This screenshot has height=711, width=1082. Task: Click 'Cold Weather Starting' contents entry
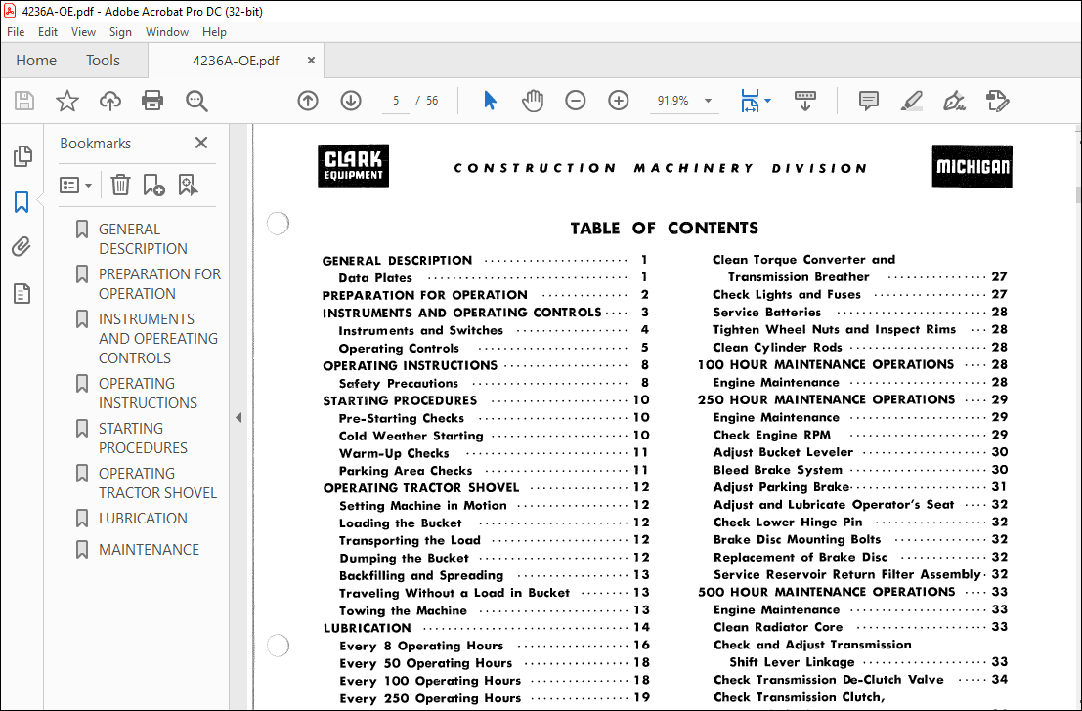tap(411, 436)
